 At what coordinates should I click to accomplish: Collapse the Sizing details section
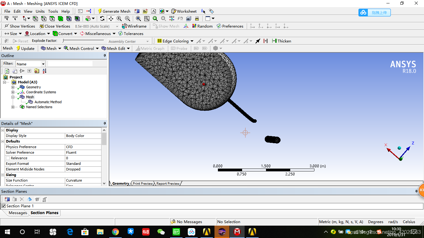coord(3,175)
